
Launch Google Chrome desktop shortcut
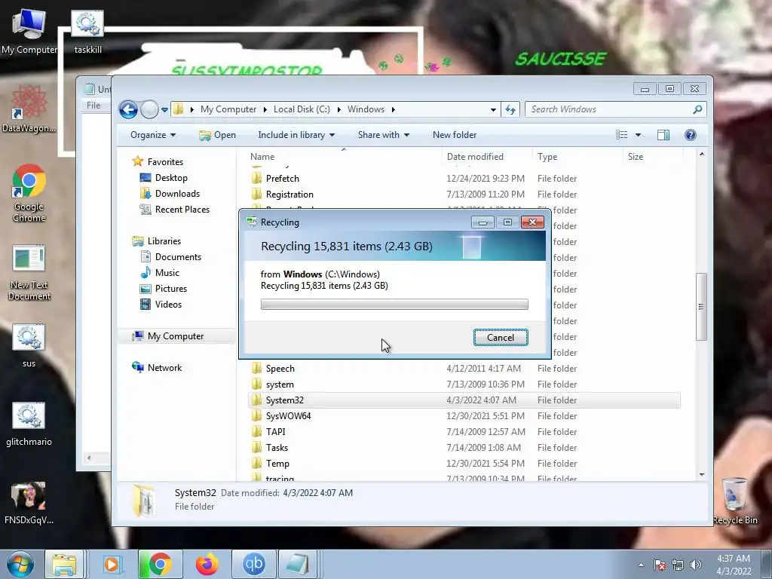29,193
